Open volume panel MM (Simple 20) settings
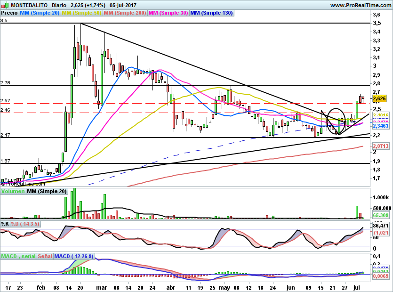Image resolution: width=393 pixels, height=292 pixels. (x=47, y=192)
